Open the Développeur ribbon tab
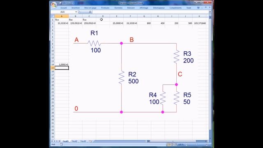Image resolution: width=263 pixels, height=148 pixels. [x=159, y=8]
